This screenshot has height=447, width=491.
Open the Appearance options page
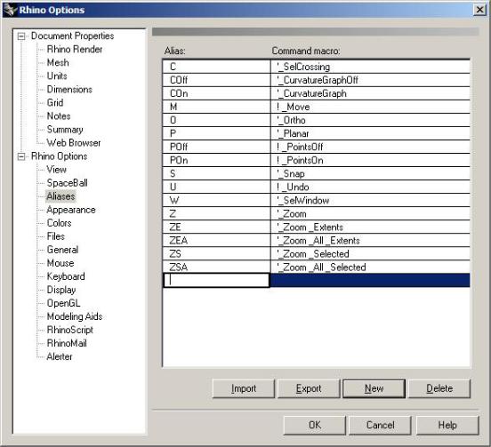71,210
